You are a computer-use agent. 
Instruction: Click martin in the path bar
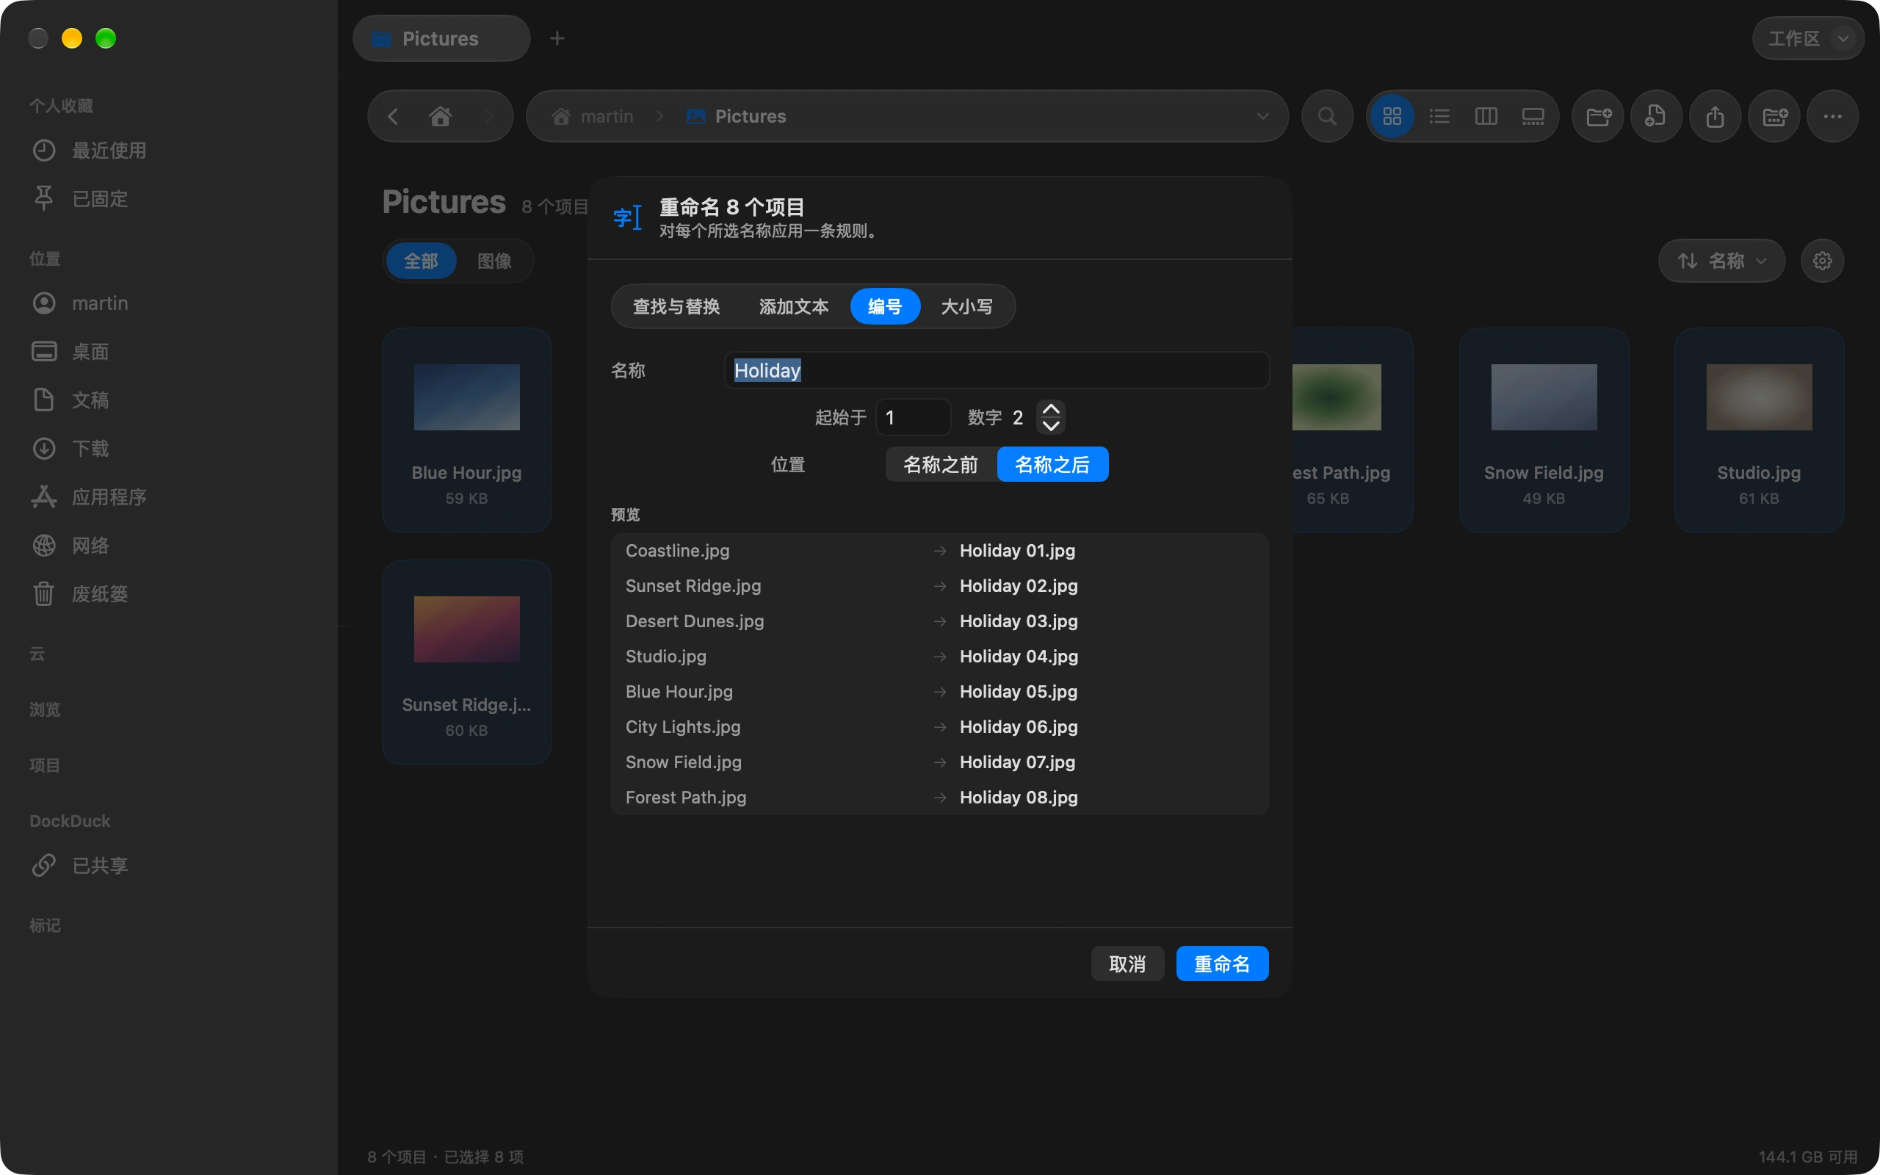593,117
